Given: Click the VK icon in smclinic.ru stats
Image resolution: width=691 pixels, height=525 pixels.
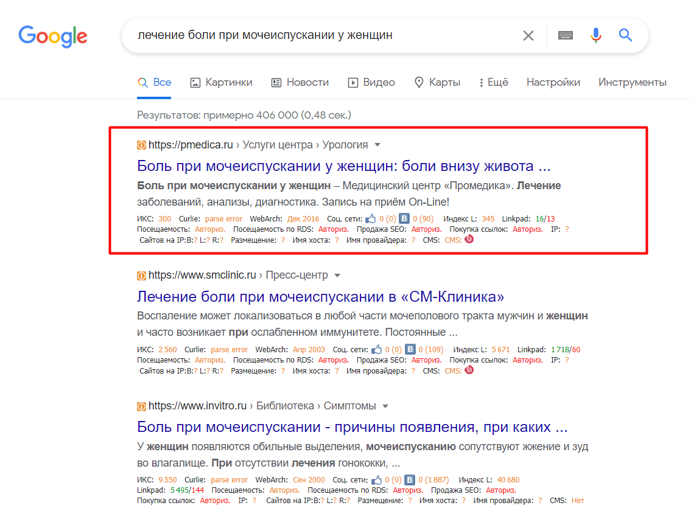Looking at the screenshot, I should pyautogui.click(x=411, y=349).
